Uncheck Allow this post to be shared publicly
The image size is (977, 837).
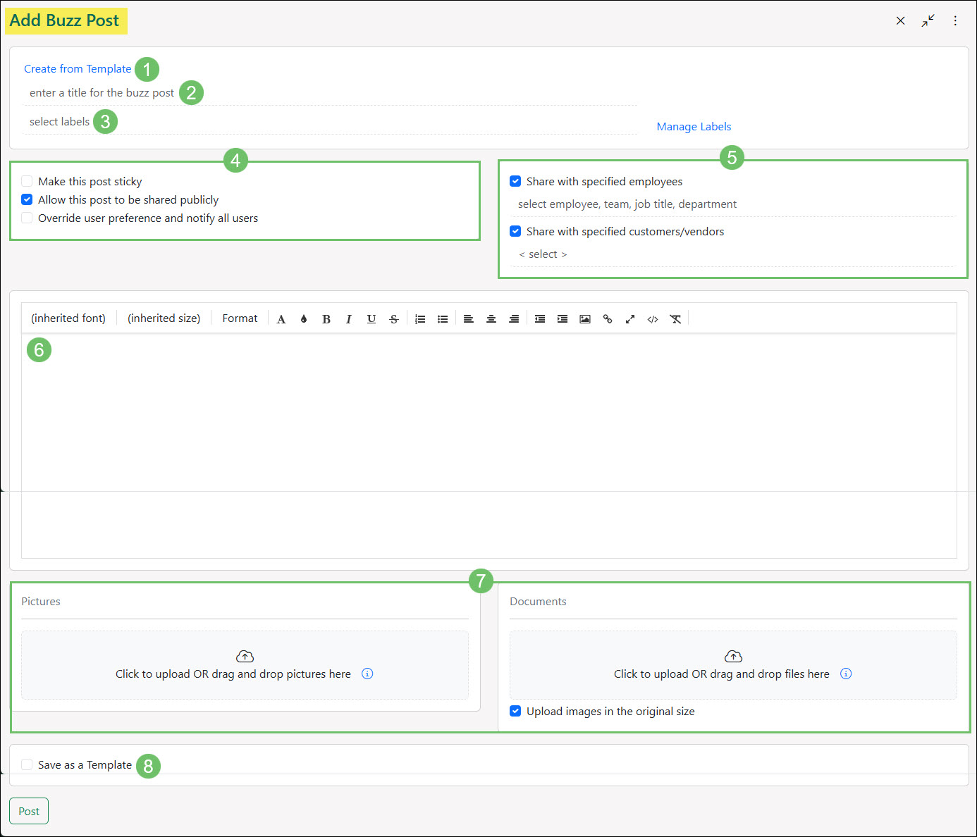click(27, 200)
